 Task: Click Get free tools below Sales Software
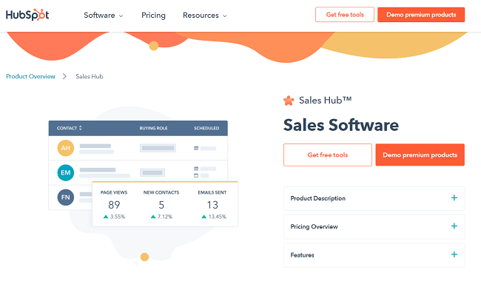tap(328, 155)
